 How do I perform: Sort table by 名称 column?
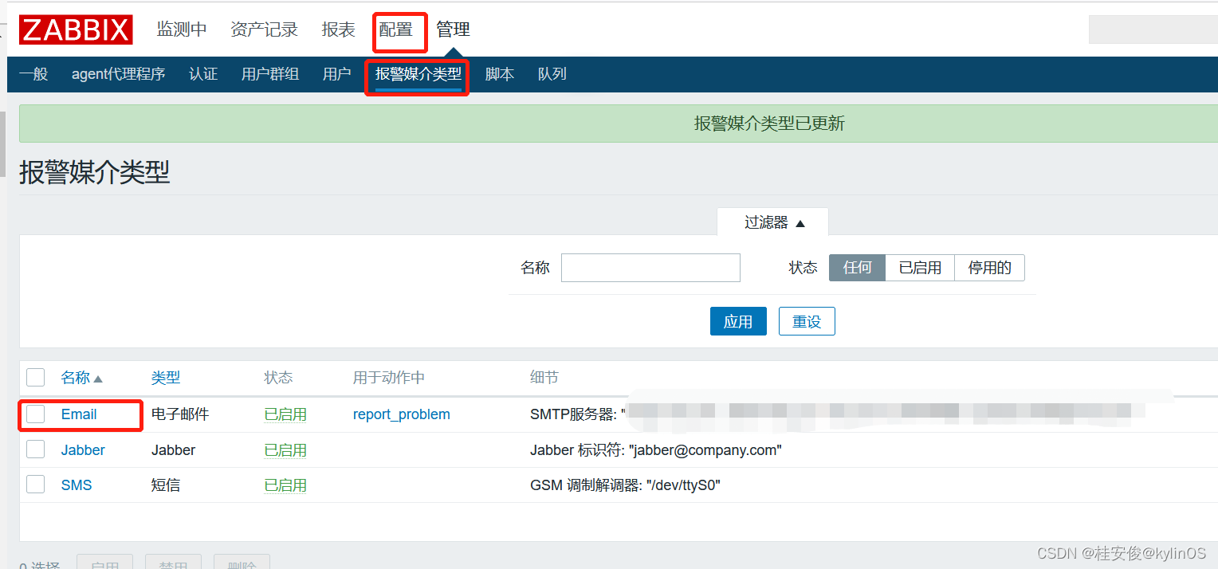click(81, 378)
